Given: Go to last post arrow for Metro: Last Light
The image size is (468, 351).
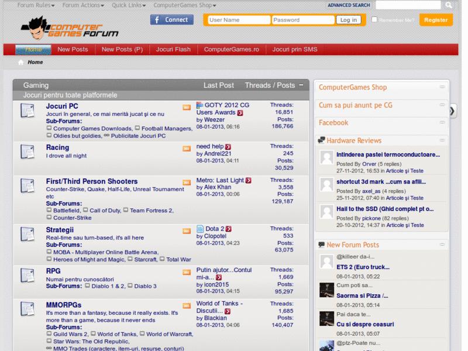Looking at the screenshot, I should 248,180.
